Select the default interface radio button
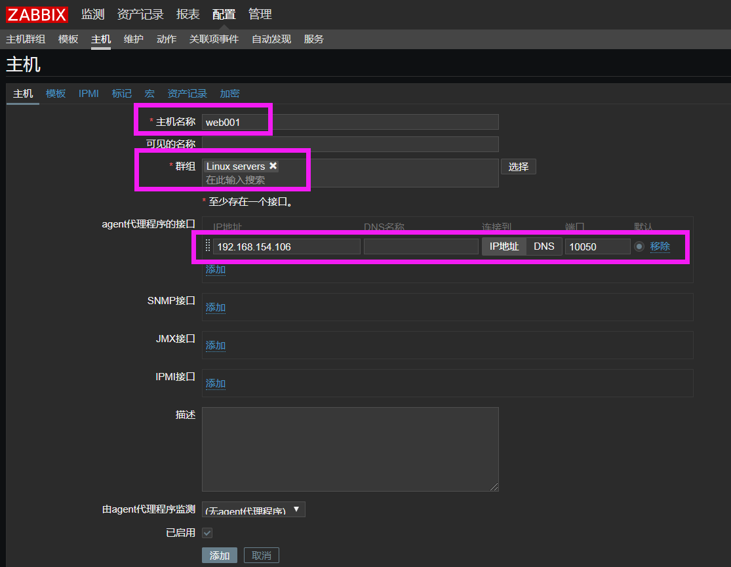The image size is (731, 567). (639, 246)
